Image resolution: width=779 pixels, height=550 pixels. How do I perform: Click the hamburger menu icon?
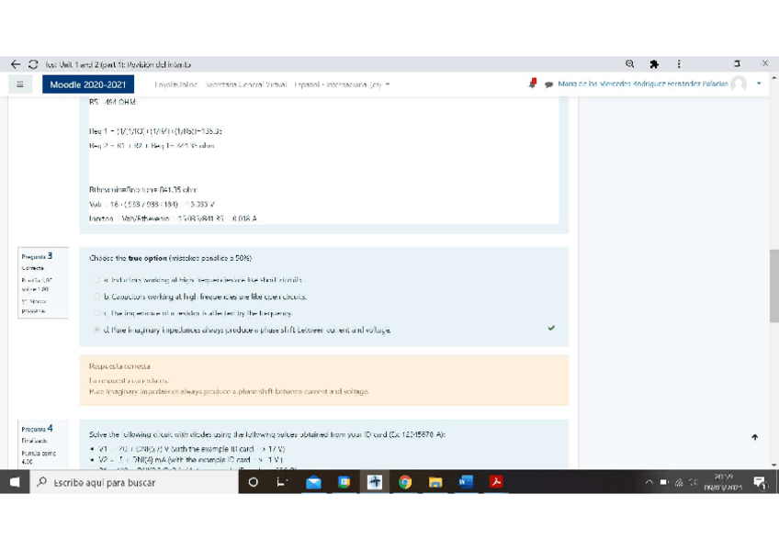[x=18, y=84]
